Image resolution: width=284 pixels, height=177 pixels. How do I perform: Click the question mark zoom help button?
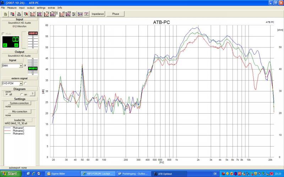pos(32,94)
